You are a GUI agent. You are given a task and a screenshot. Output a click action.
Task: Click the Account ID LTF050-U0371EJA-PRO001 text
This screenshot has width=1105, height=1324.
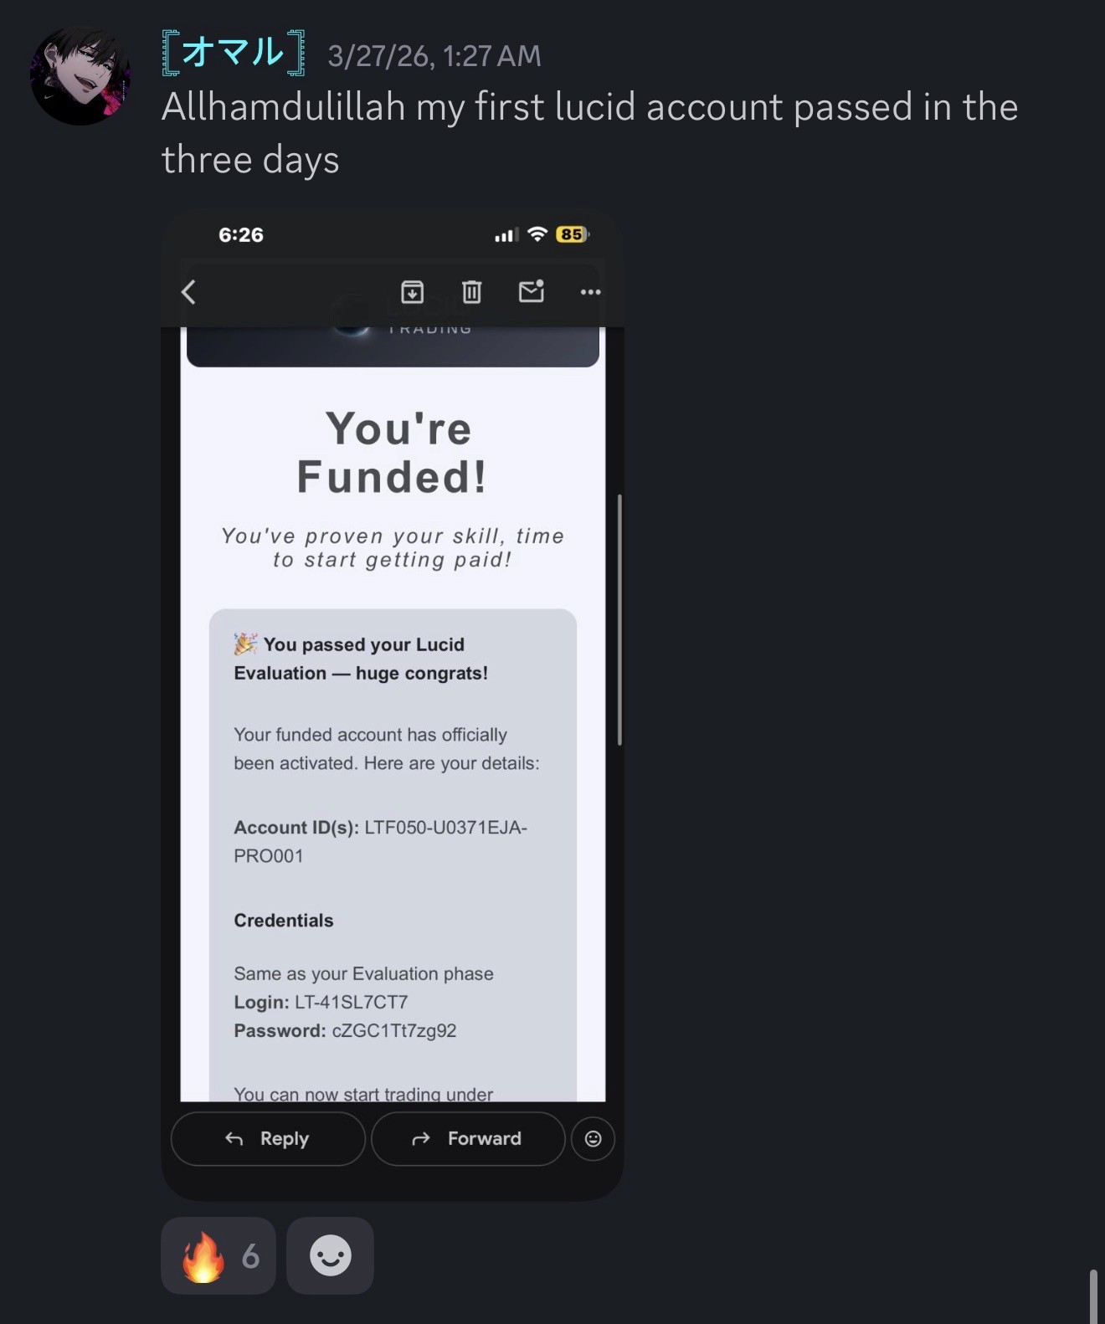[381, 842]
